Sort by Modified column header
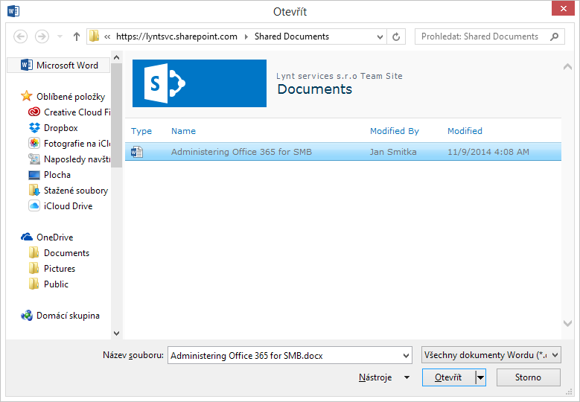 click(465, 131)
